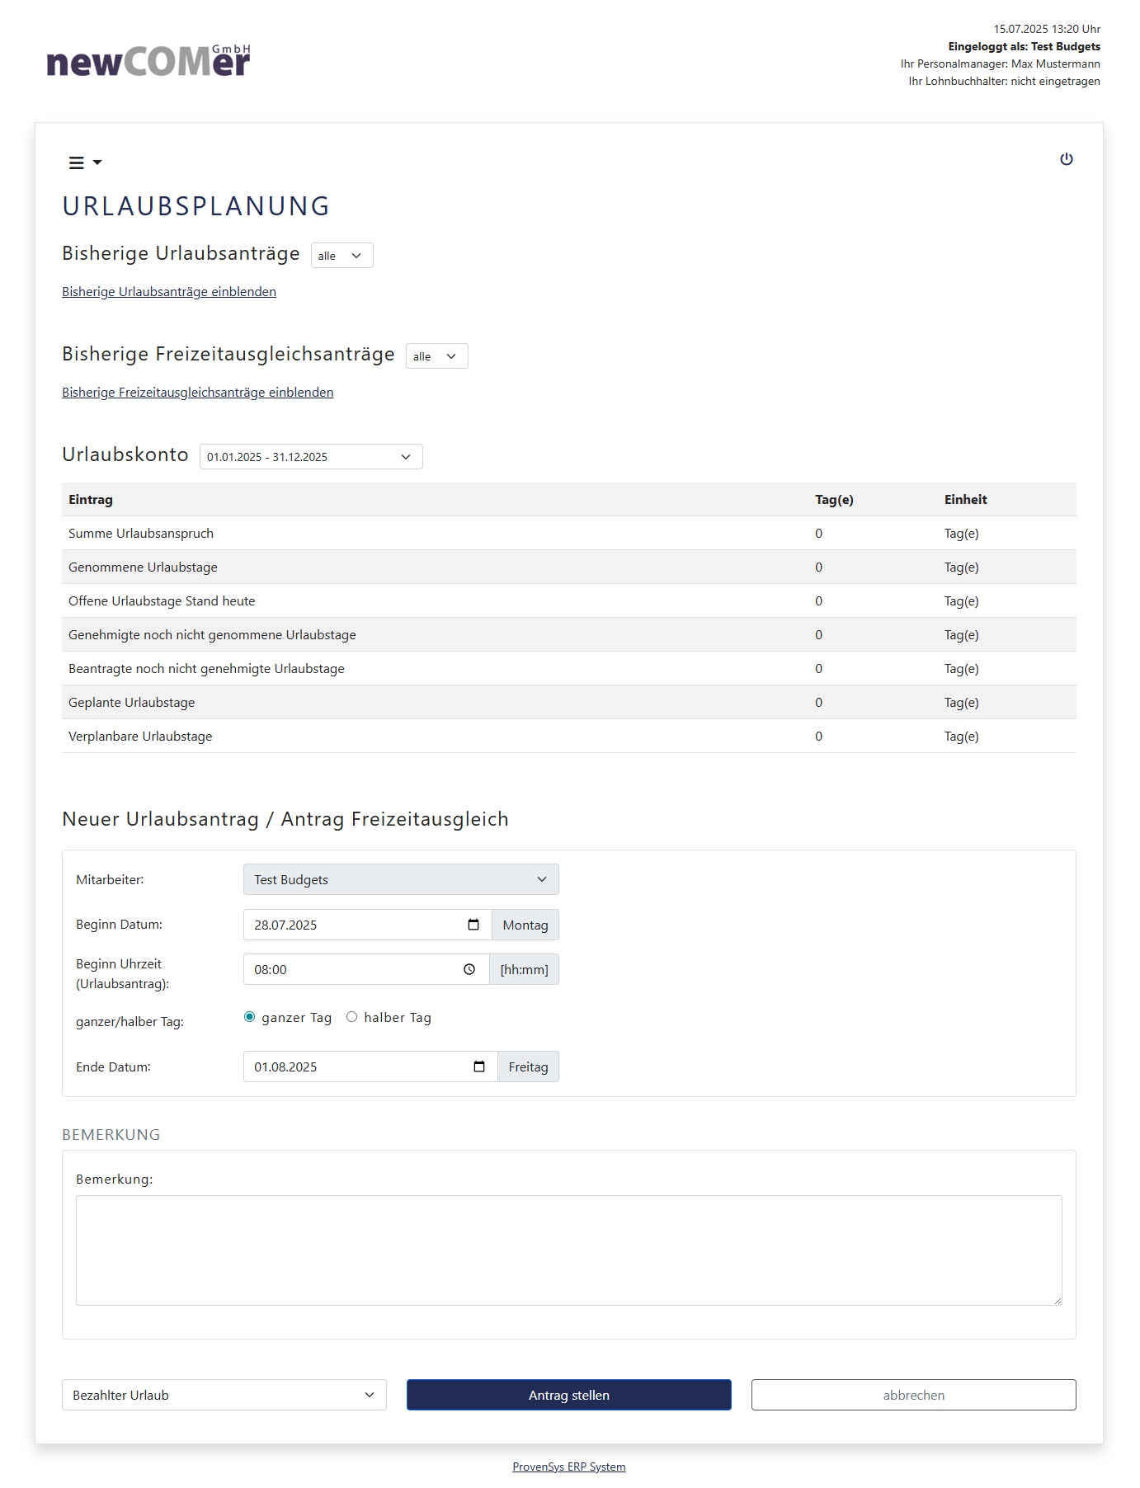Select the 'ganzer Tag' radio option
This screenshot has height=1488, width=1140.
(250, 1017)
